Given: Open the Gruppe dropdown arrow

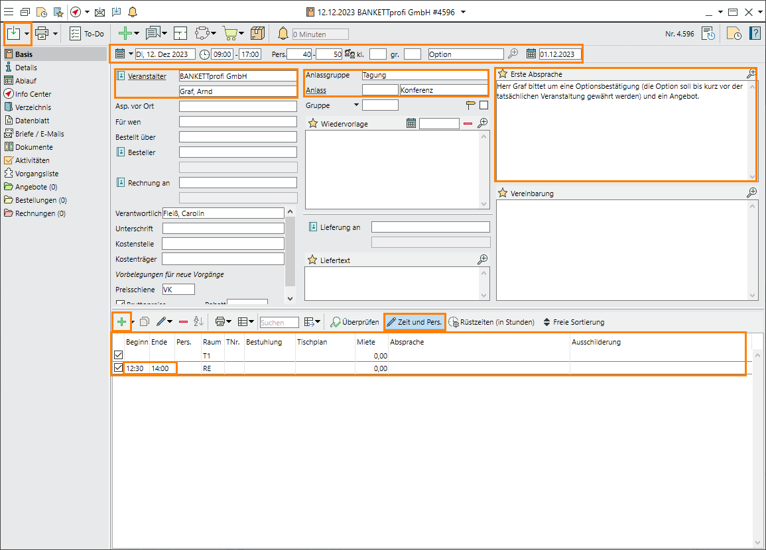Looking at the screenshot, I should click(356, 105).
